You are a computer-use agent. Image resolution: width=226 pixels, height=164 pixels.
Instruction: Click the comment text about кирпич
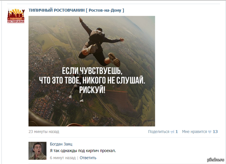pyautogui.click(x=83, y=151)
